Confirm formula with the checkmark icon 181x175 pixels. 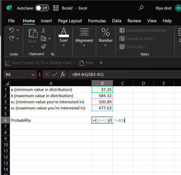(55, 74)
